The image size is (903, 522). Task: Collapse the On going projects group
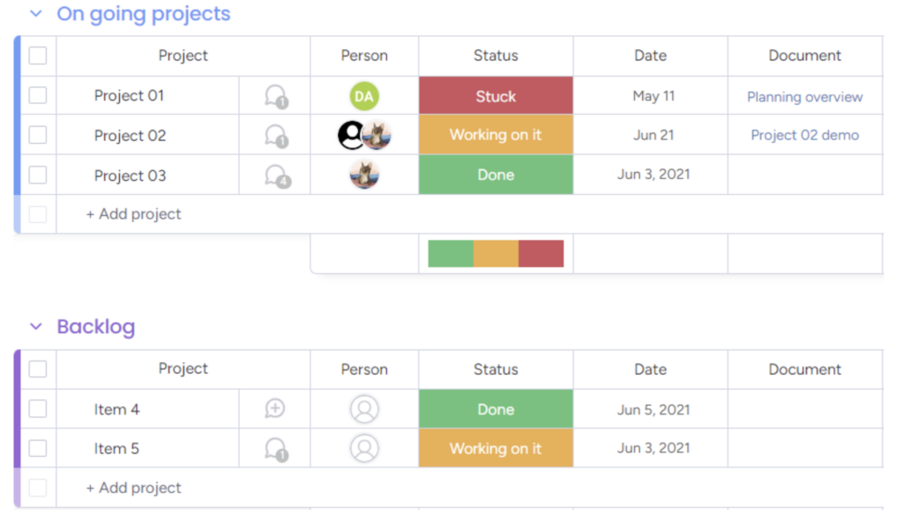point(35,13)
